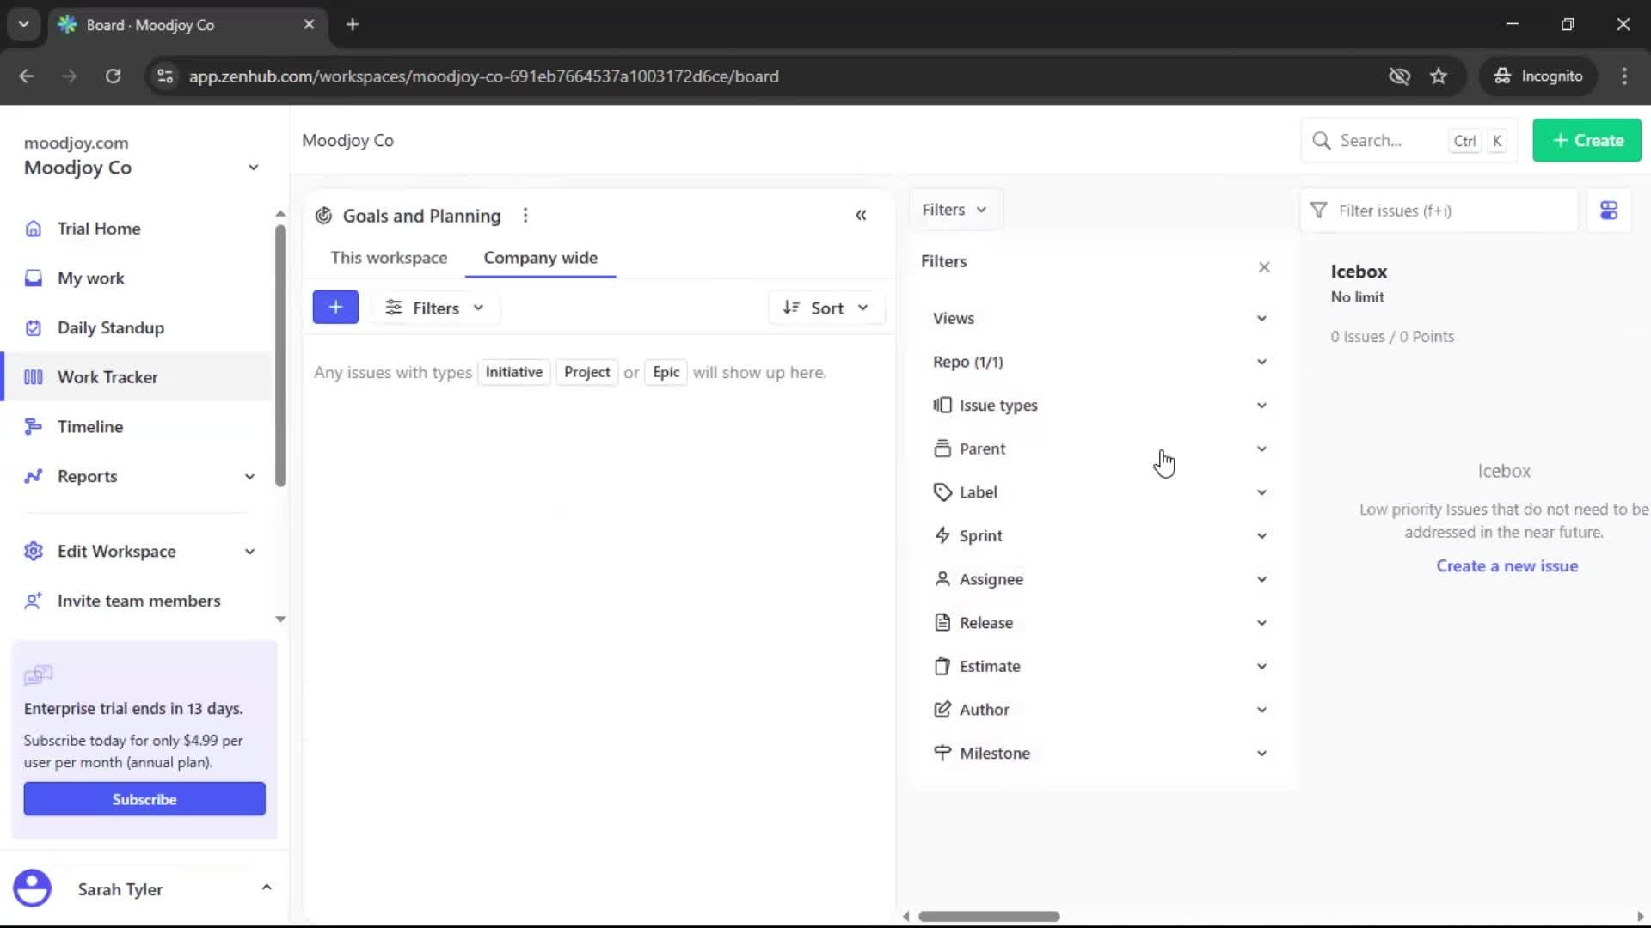1651x928 pixels.
Task: Open the board layout switcher icon
Action: 1609,210
